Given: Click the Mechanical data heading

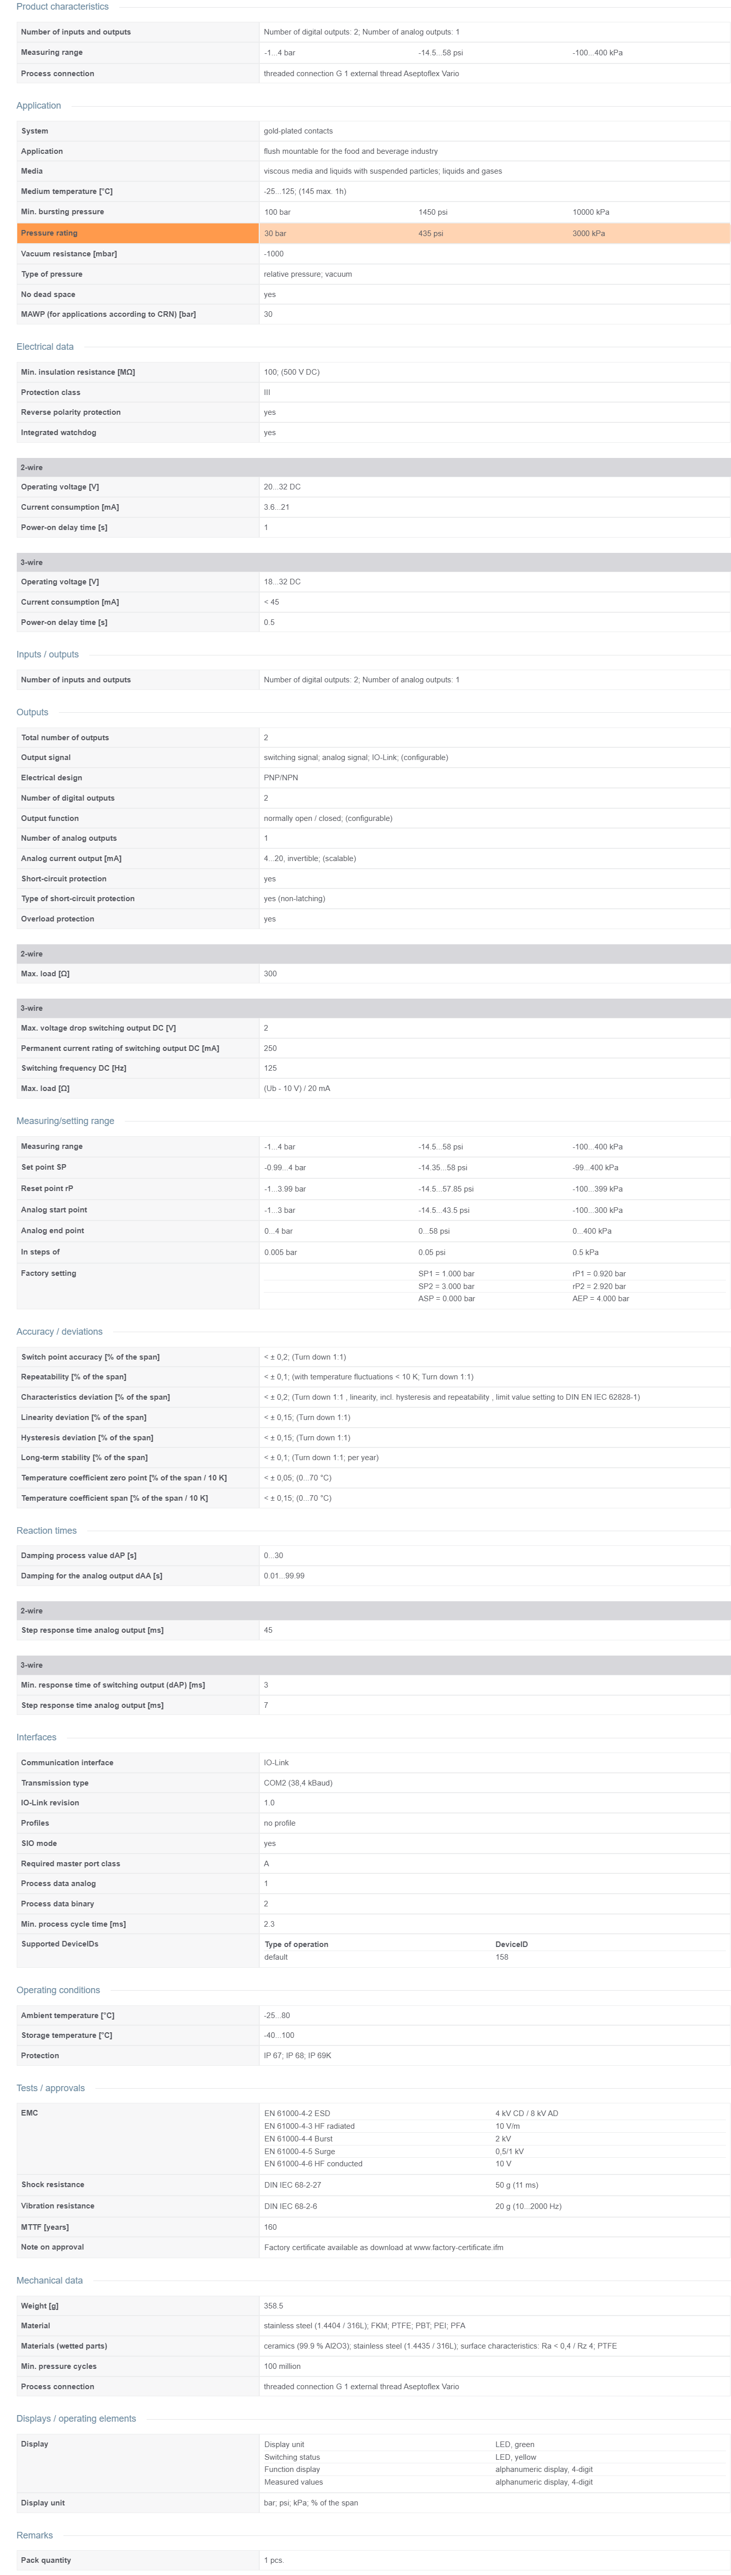Looking at the screenshot, I should (x=49, y=2280).
